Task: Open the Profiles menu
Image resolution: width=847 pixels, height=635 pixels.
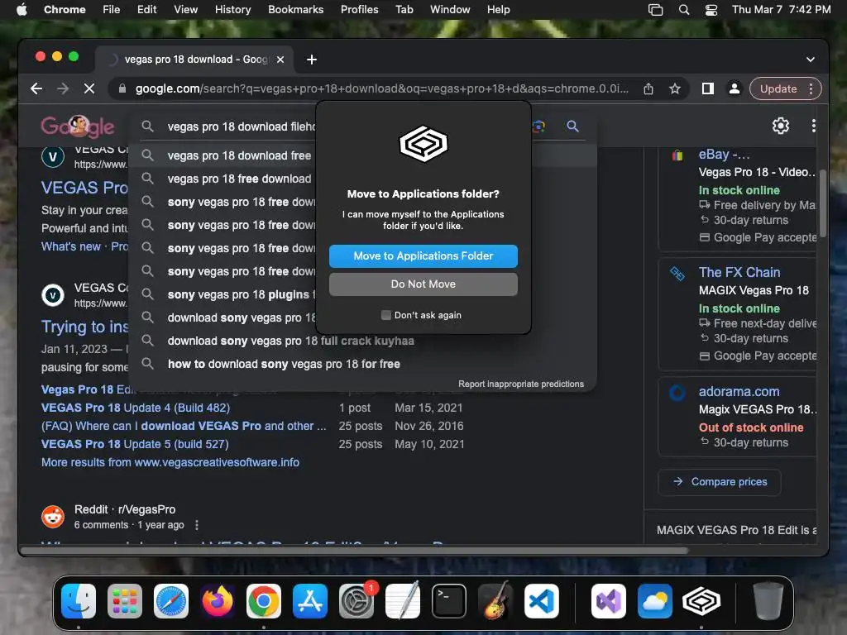Action: click(359, 9)
